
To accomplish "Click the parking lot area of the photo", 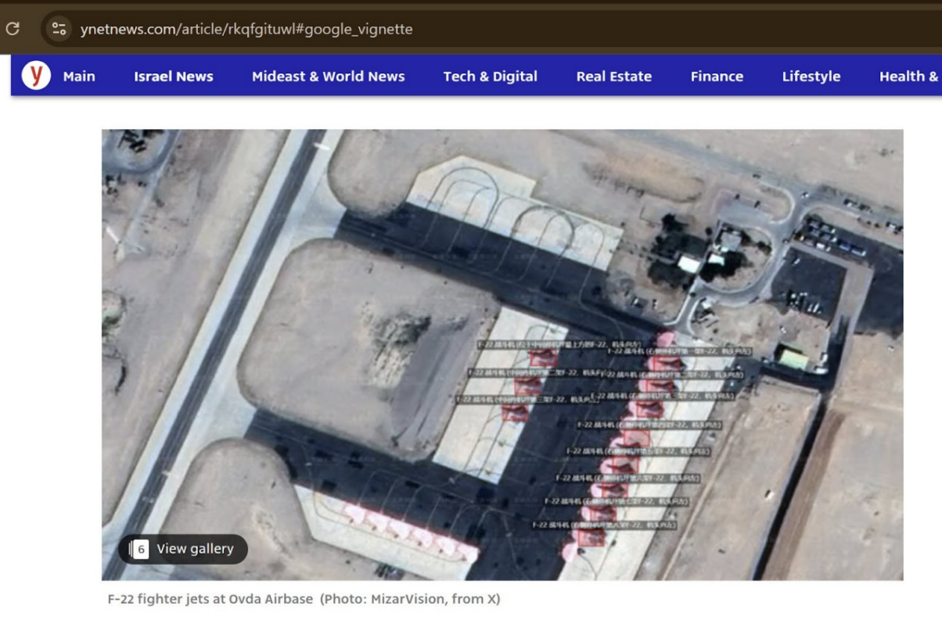I will [829, 238].
